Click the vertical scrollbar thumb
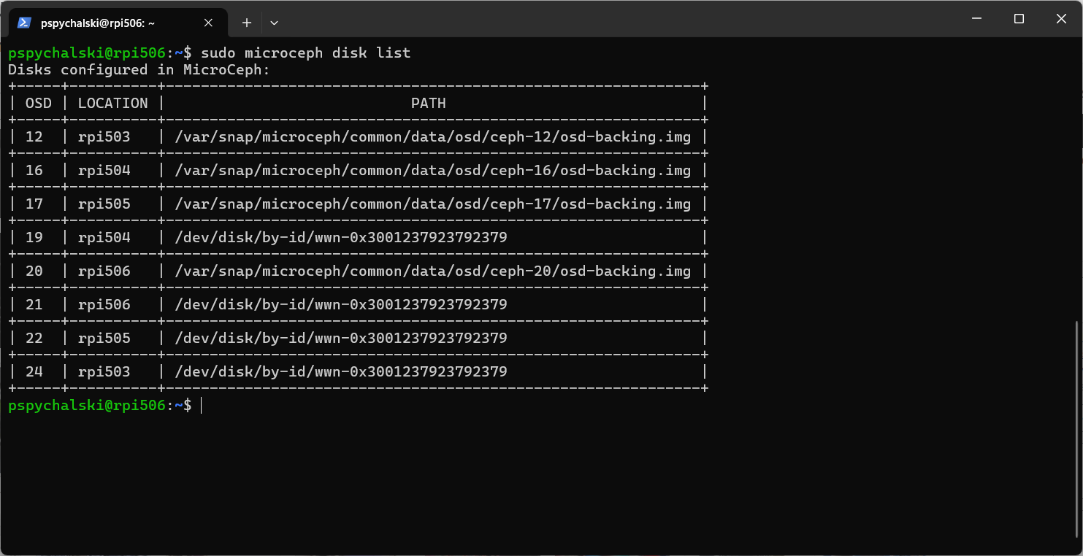 (1078, 430)
